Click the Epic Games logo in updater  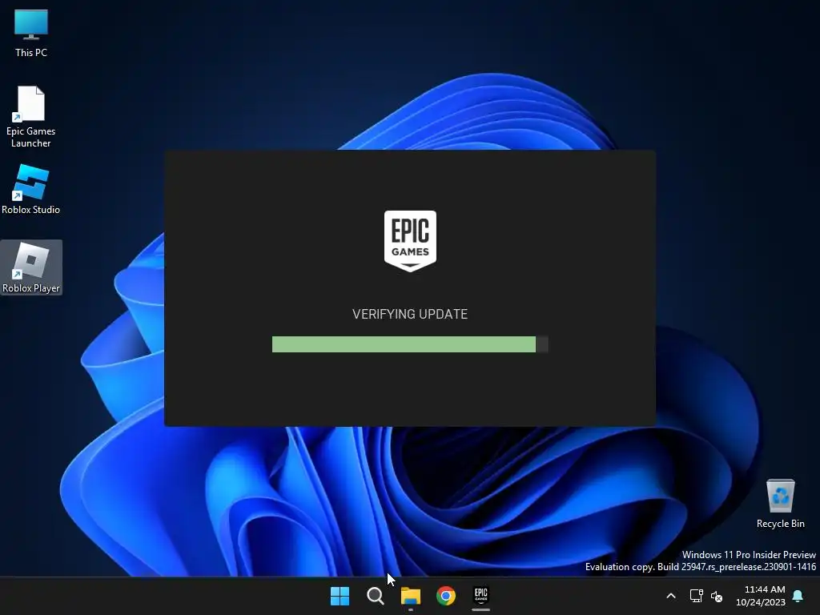pyautogui.click(x=410, y=241)
